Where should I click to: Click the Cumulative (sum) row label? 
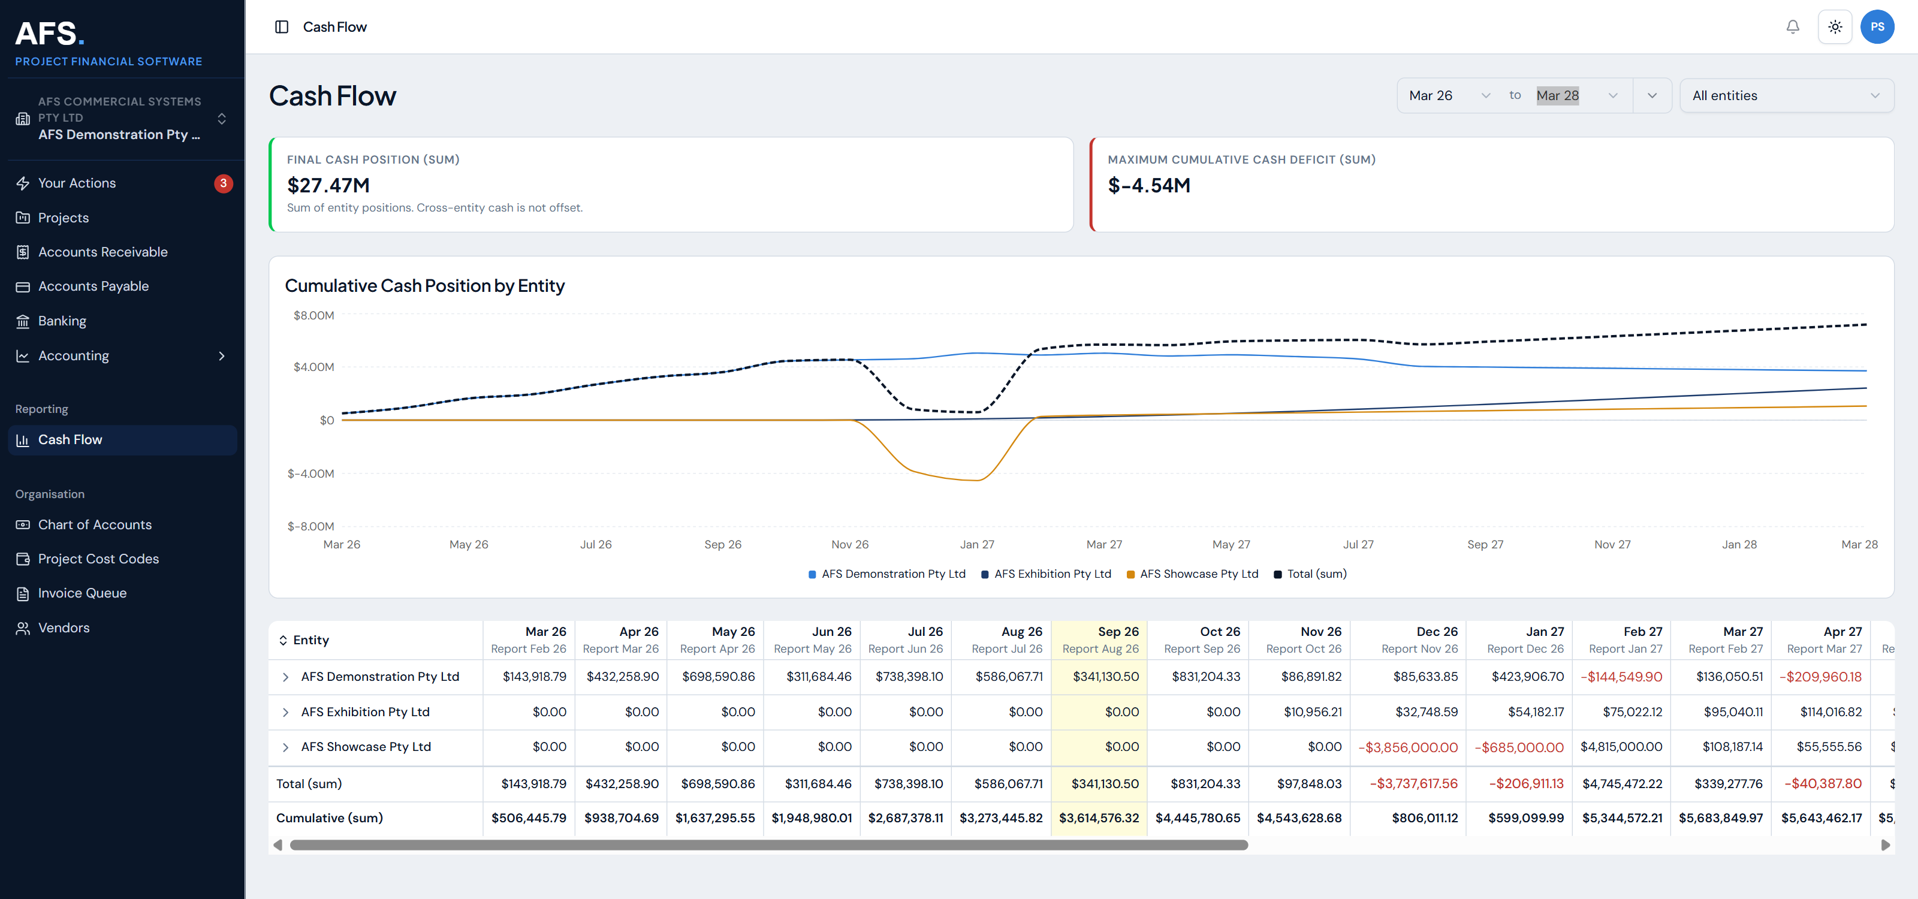[329, 818]
